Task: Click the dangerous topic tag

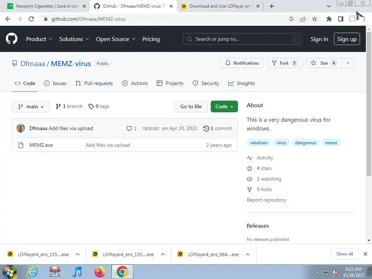Action: pos(305,142)
